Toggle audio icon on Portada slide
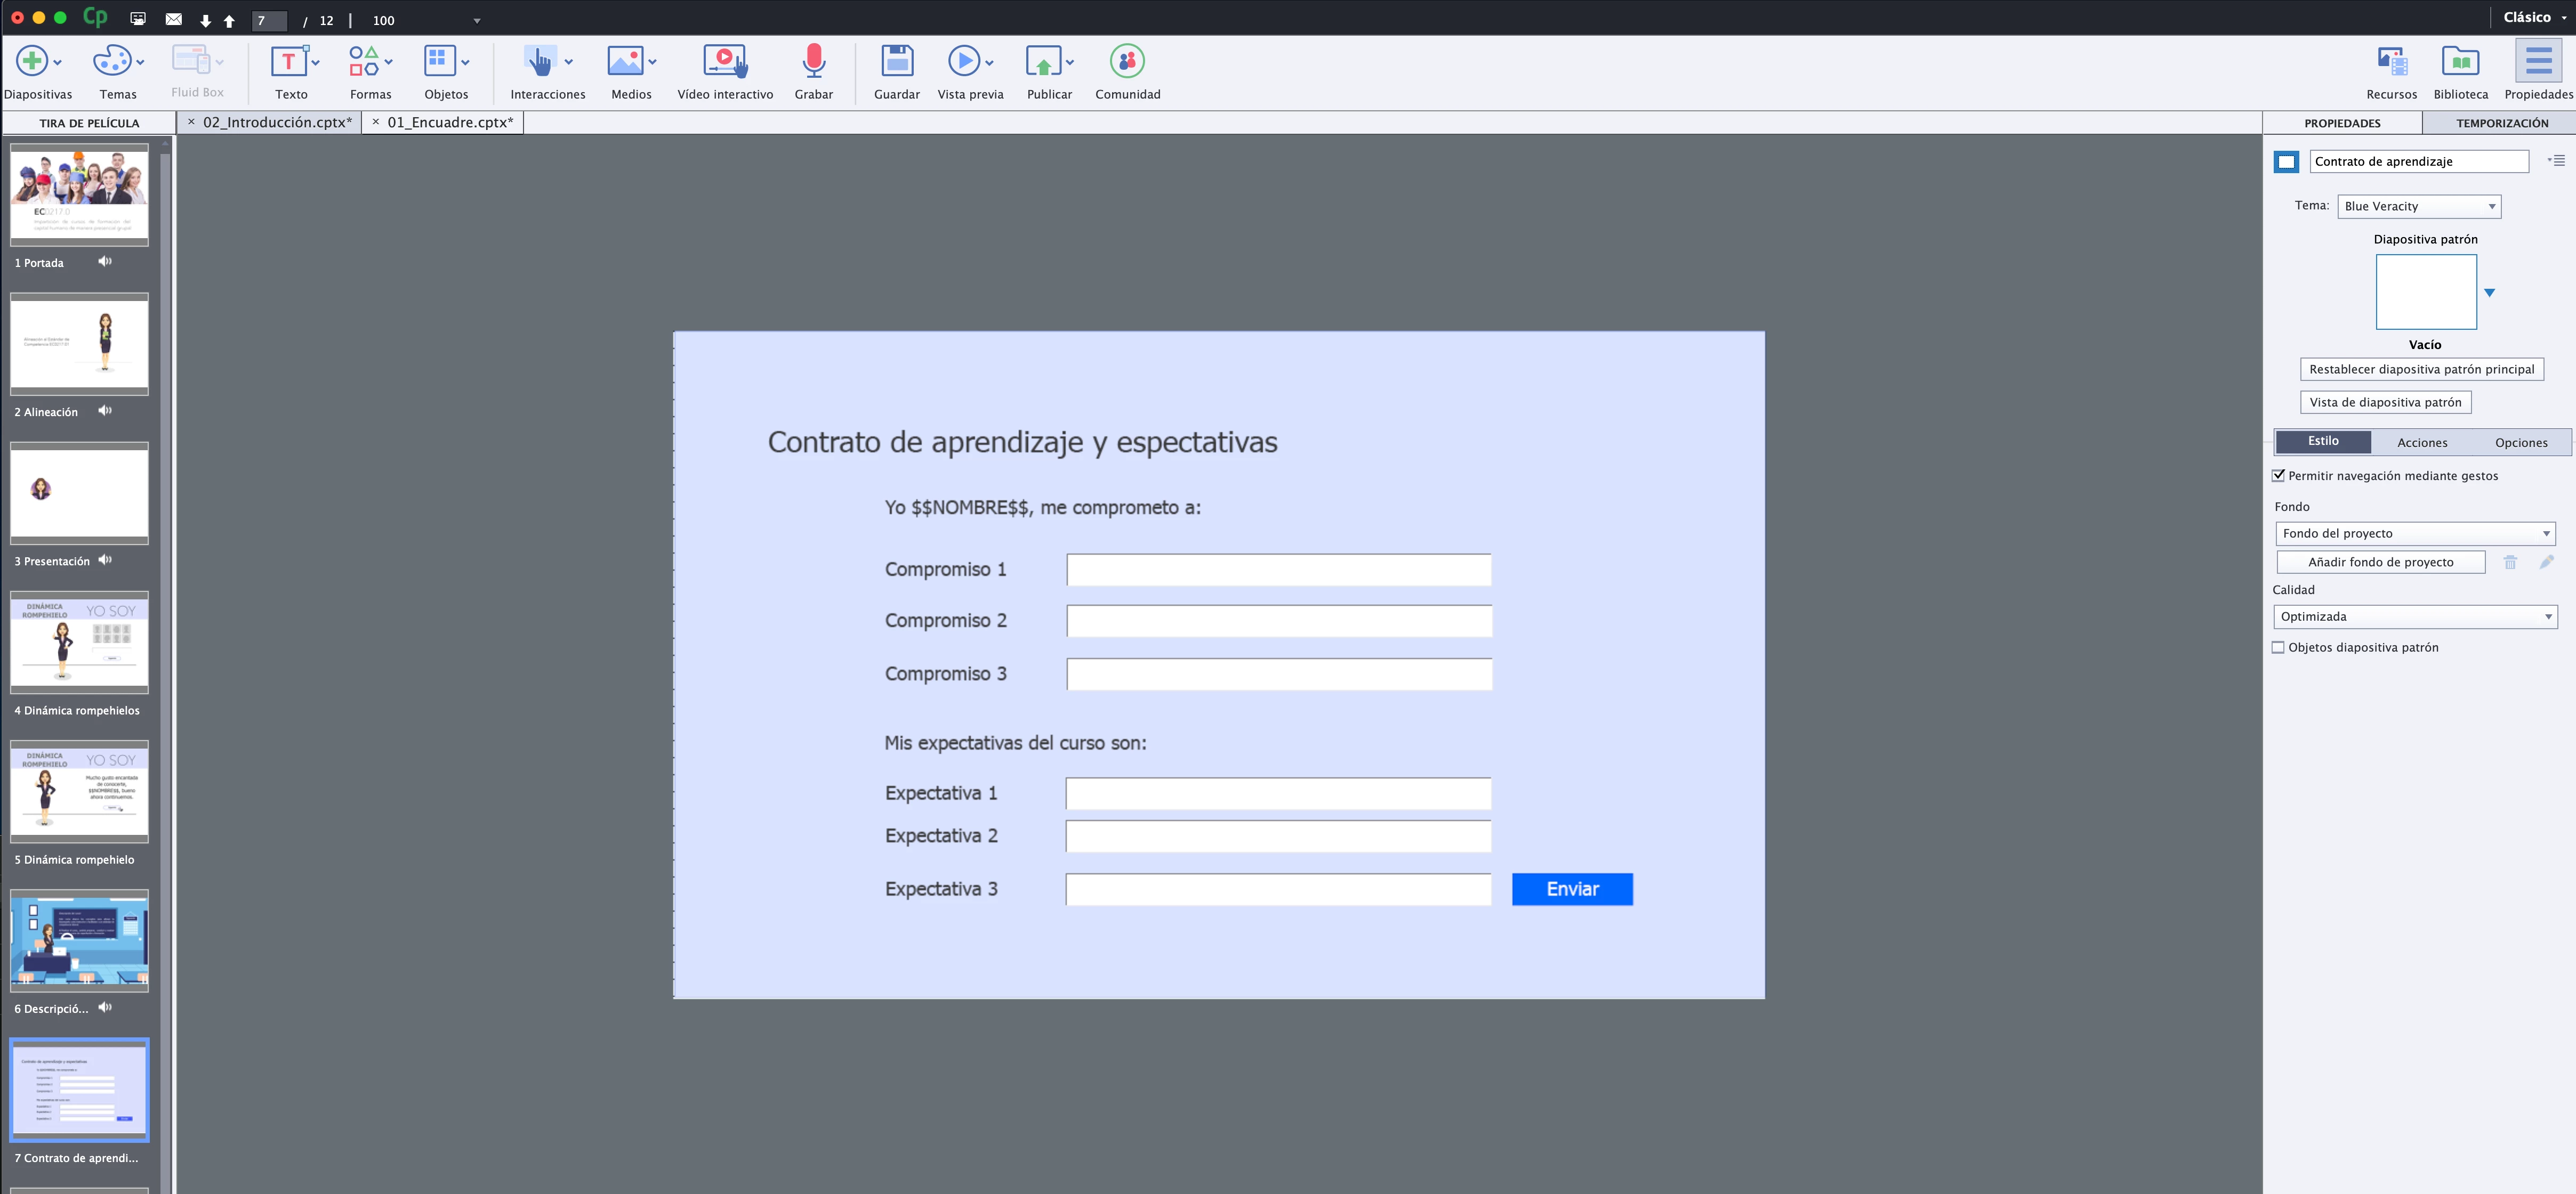Screen dimensions: 2576x1194 point(105,262)
